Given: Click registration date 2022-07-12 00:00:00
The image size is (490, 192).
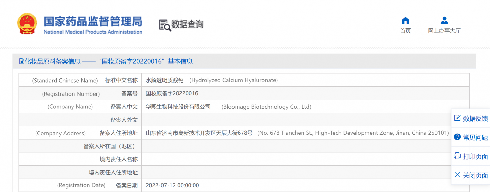Looking at the screenshot, I should [172, 186].
